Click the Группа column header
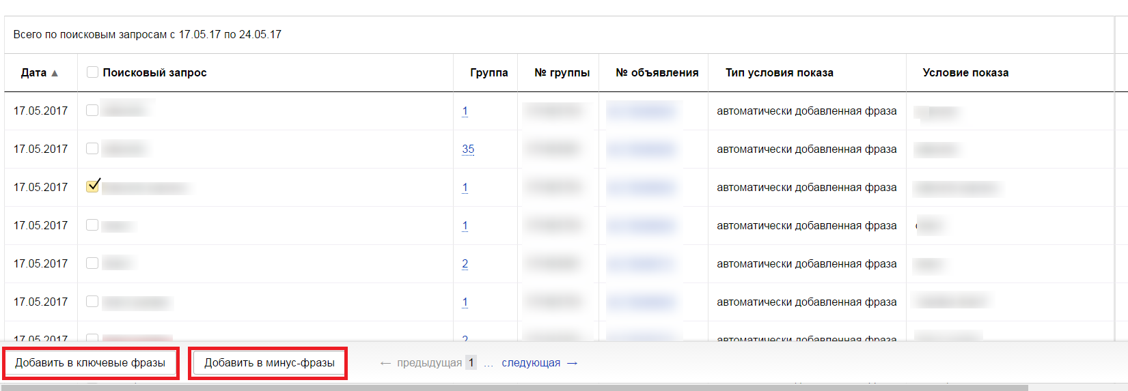The width and height of the screenshot is (1128, 391). point(489,73)
